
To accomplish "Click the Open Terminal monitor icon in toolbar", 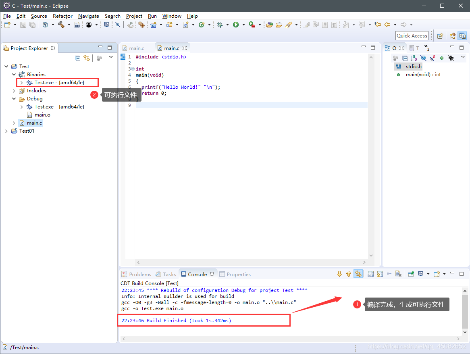I will [x=106, y=25].
